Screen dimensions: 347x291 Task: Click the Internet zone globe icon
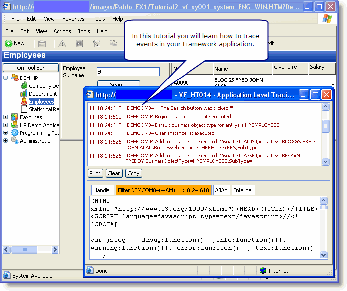263,271
